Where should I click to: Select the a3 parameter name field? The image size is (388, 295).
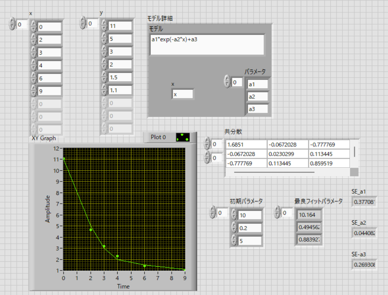(x=257, y=109)
